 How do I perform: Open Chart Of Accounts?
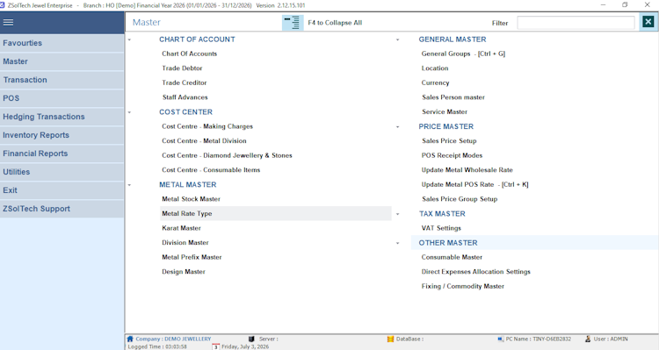pos(190,54)
